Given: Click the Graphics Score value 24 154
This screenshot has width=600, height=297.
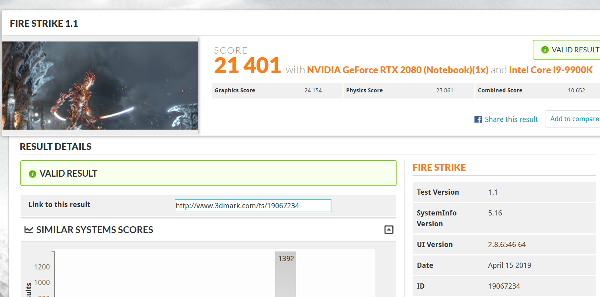Looking at the screenshot, I should pos(313,90).
